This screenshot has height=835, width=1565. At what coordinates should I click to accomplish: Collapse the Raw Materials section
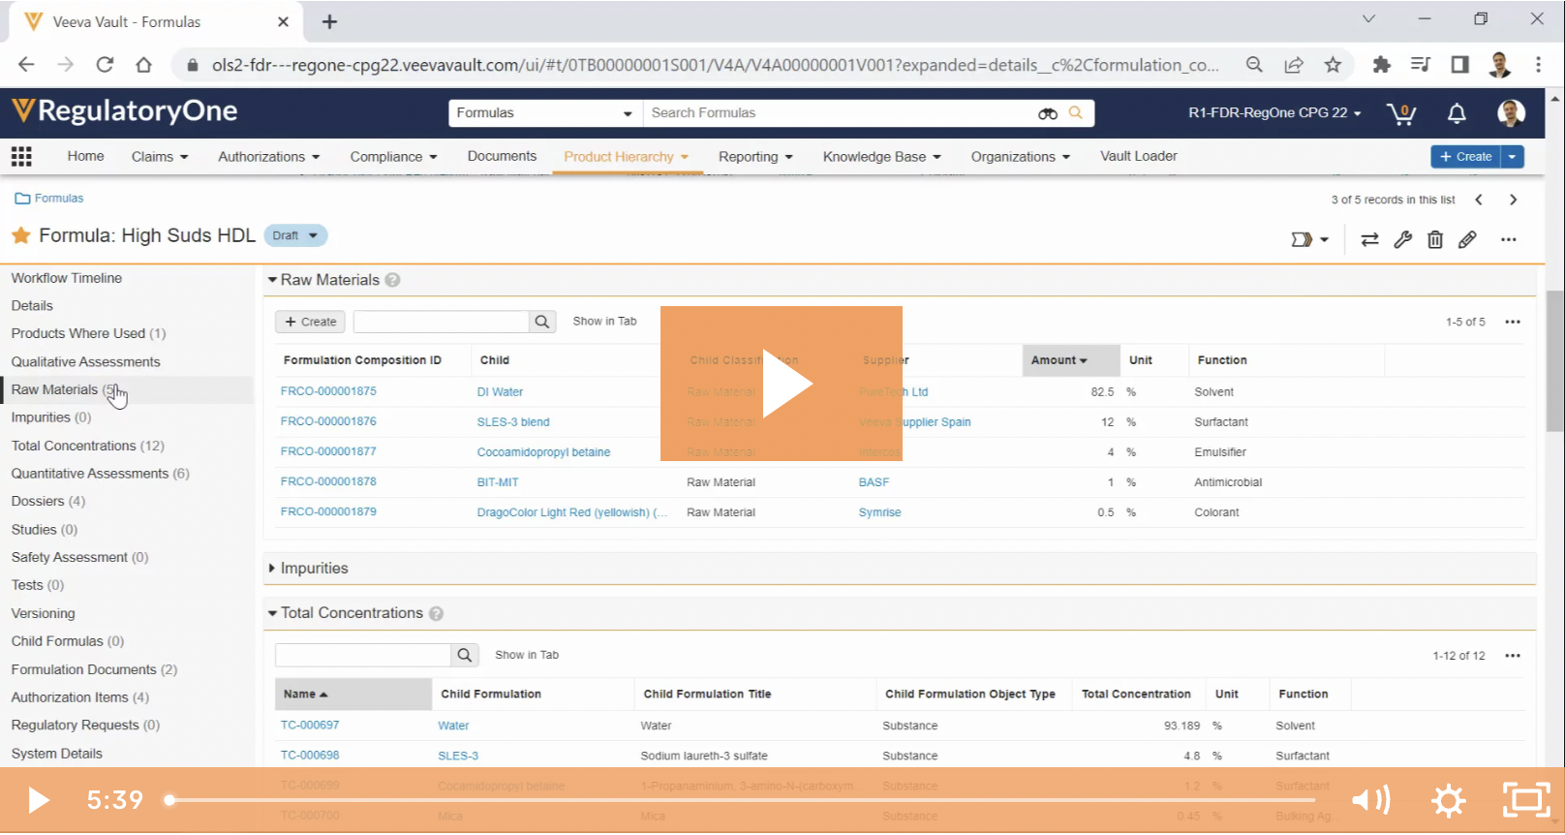pos(272,280)
